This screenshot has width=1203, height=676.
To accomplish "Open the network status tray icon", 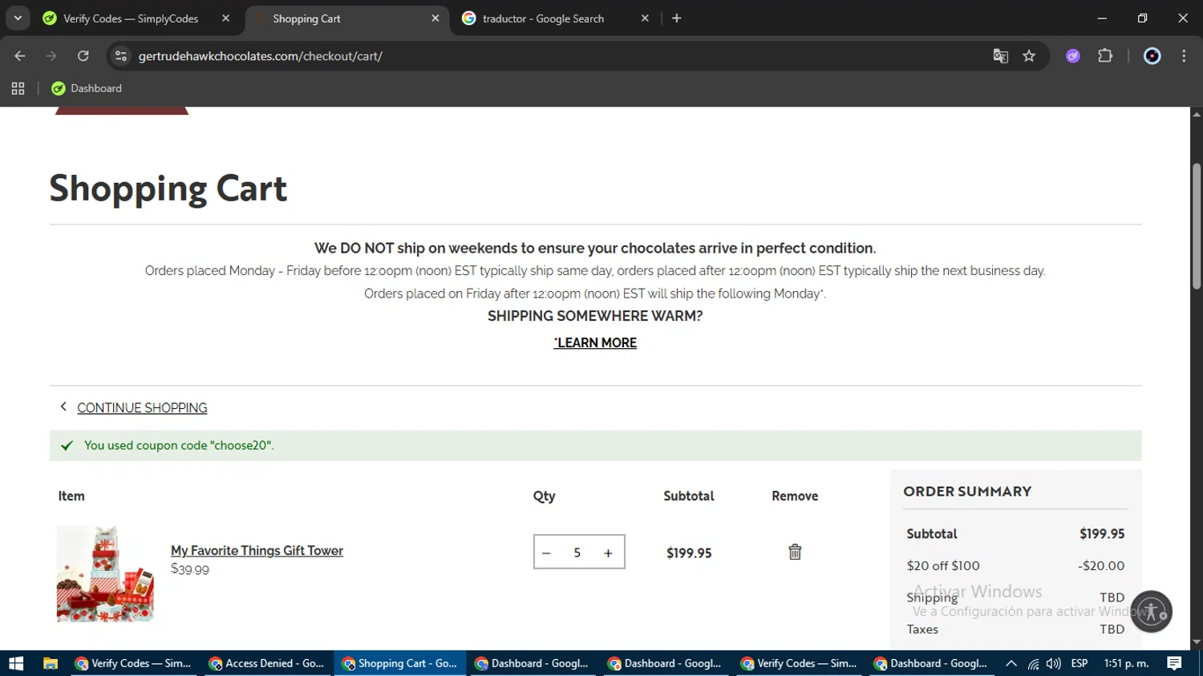I will tap(1034, 663).
